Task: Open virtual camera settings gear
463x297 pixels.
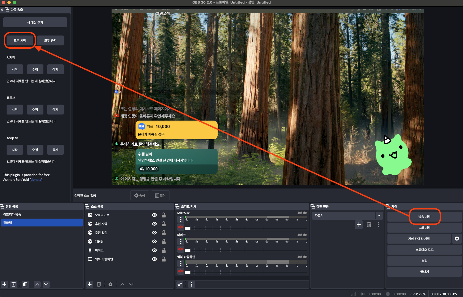Action: click(457, 239)
